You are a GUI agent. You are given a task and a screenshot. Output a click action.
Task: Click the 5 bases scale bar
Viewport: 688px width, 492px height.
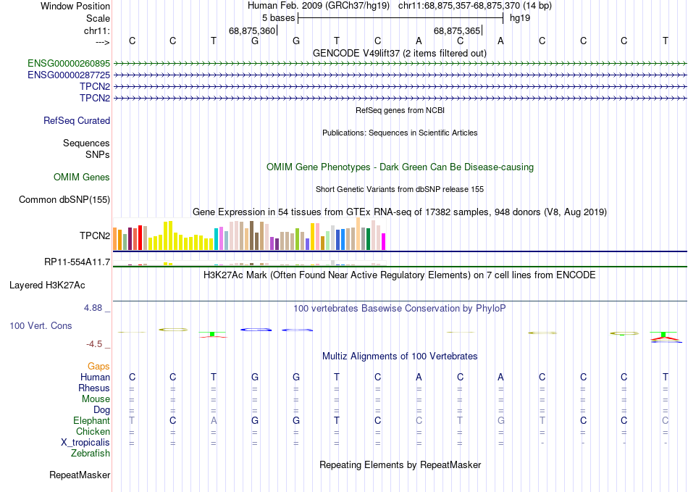[x=400, y=18]
